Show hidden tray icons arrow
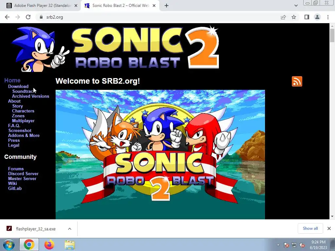 278,245
